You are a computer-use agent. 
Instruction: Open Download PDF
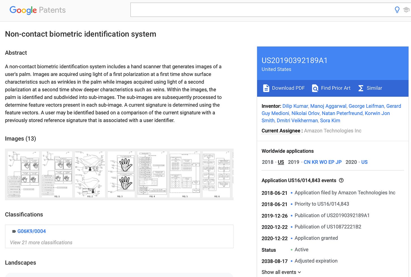click(x=284, y=88)
